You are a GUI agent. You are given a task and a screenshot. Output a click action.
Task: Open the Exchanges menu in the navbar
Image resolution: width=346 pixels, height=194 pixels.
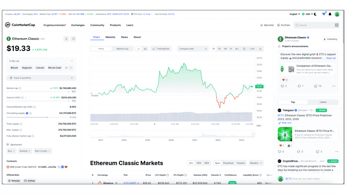[78, 25]
